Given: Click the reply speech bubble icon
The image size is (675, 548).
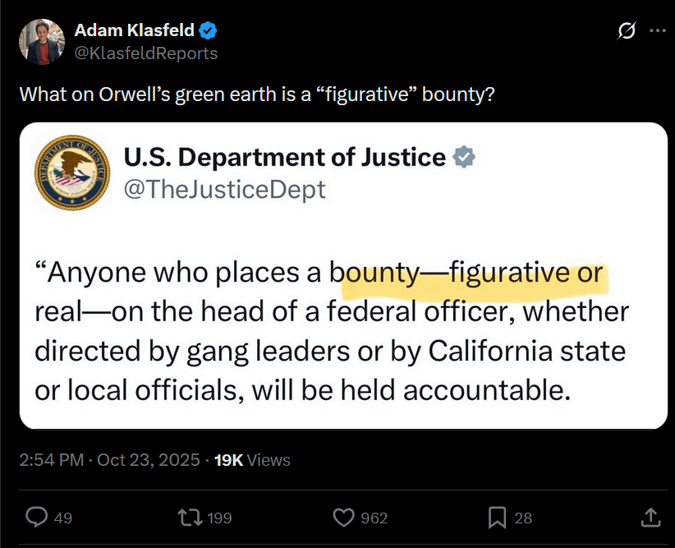Looking at the screenshot, I should (x=37, y=518).
